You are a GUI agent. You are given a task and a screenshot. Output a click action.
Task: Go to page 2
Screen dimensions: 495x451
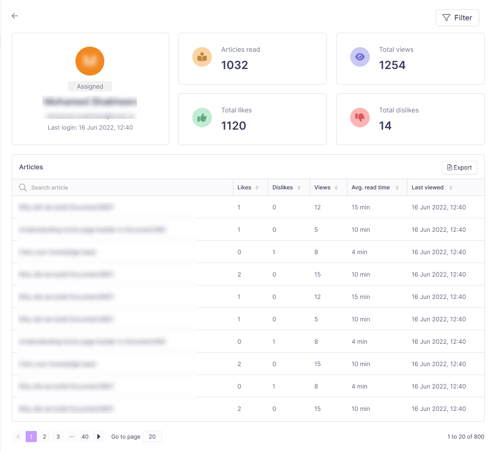pos(44,437)
